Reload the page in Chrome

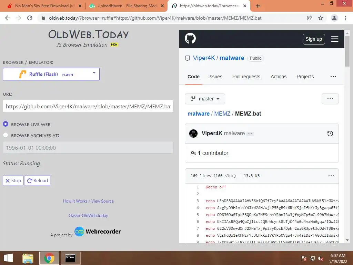30,18
